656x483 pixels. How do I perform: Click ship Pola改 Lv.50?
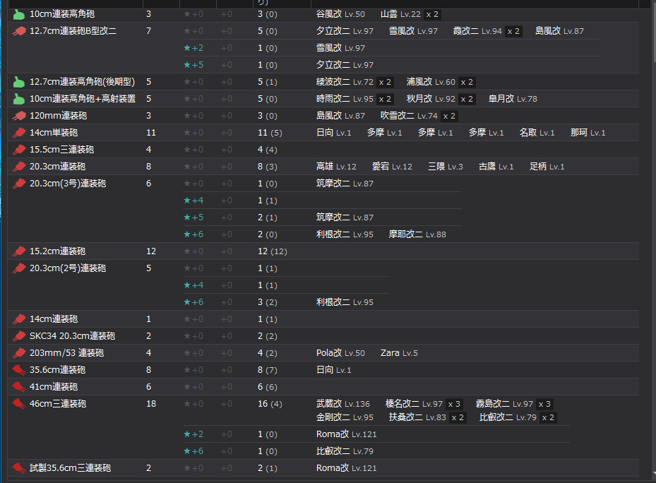pyautogui.click(x=340, y=353)
